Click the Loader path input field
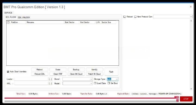 point(31,79)
